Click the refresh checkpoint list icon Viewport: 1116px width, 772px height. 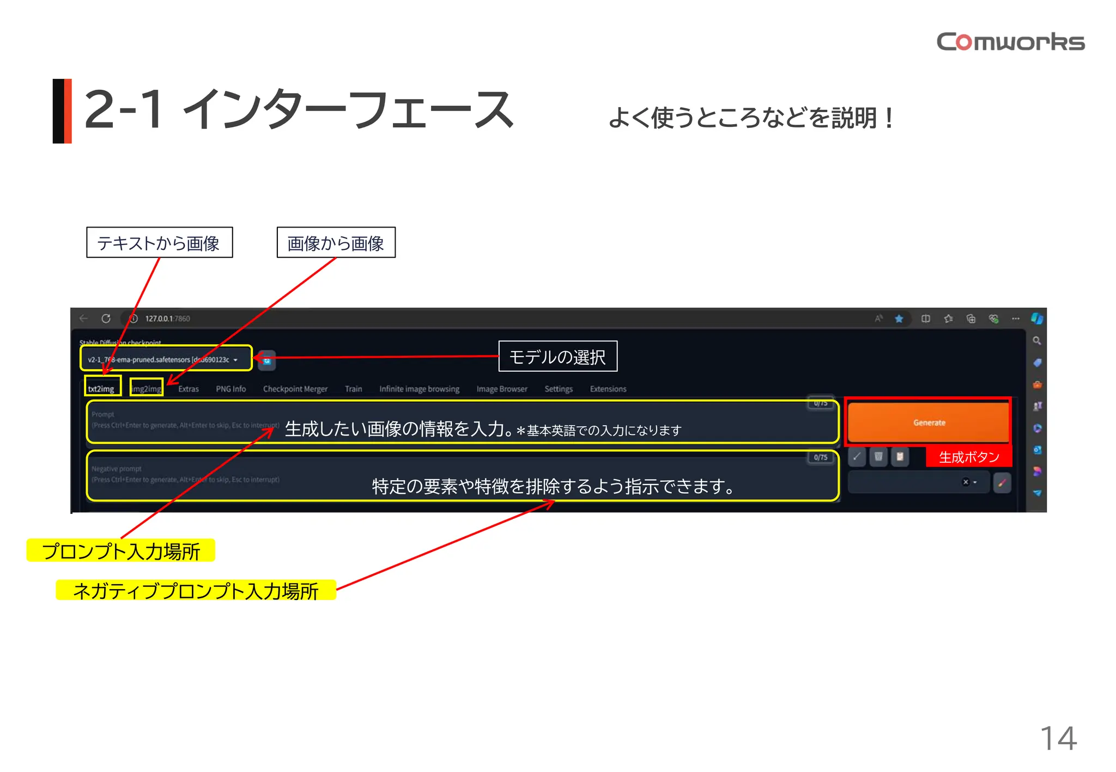[266, 360]
